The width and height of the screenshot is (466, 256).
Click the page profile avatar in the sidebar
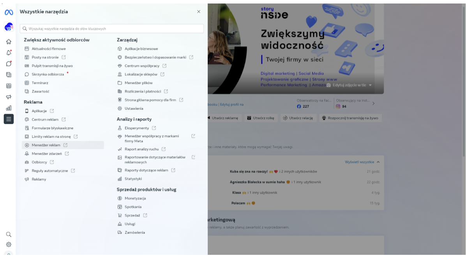[9, 27]
